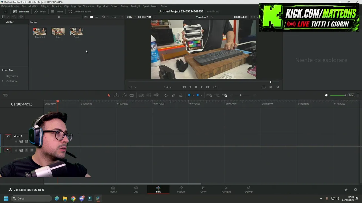Screen dimensions: 362x203
Task: Open Timeline View Options icon
Action: coord(6,95)
